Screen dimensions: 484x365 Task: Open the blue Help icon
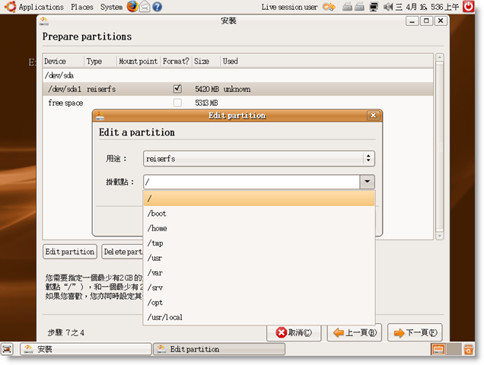[157, 7]
